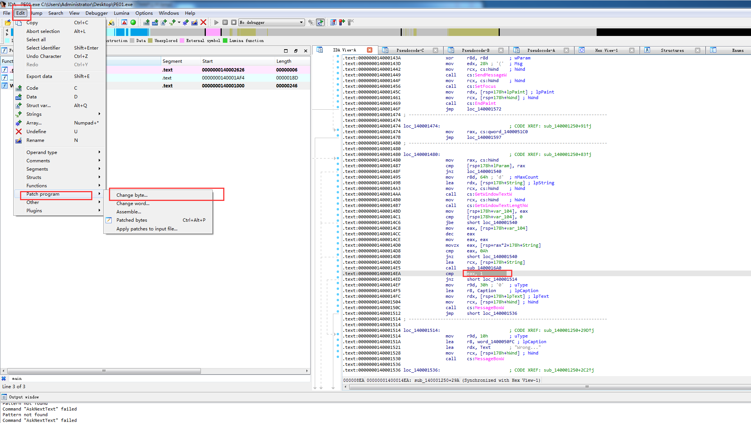751x423 pixels.
Task: Select Apply patches to input file
Action: click(147, 229)
